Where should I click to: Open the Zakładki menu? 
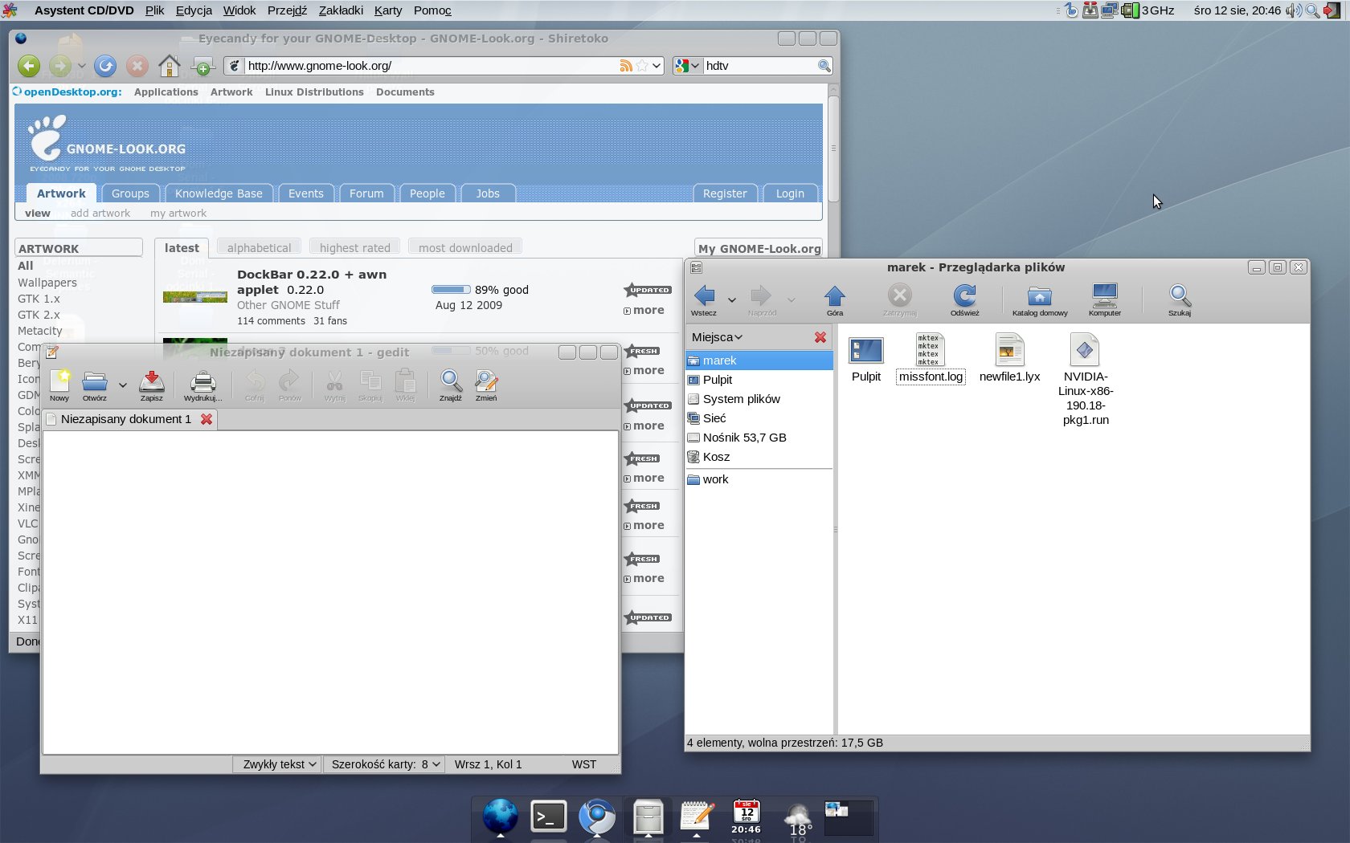[341, 10]
